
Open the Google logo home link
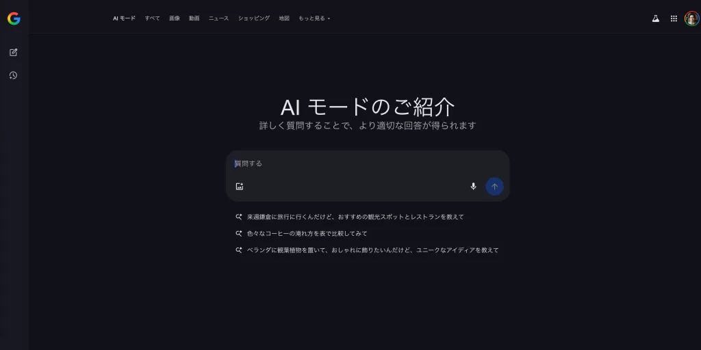pyautogui.click(x=14, y=18)
